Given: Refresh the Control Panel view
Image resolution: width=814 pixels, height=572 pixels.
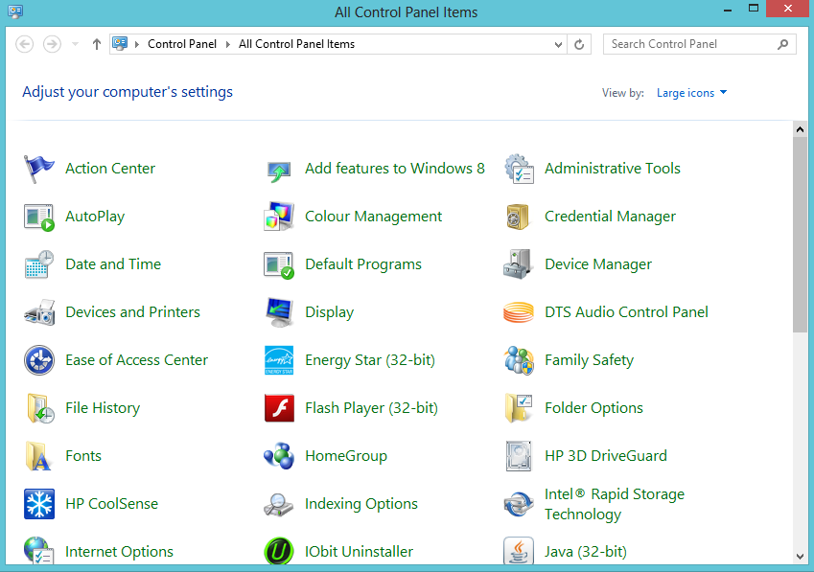Looking at the screenshot, I should [579, 45].
